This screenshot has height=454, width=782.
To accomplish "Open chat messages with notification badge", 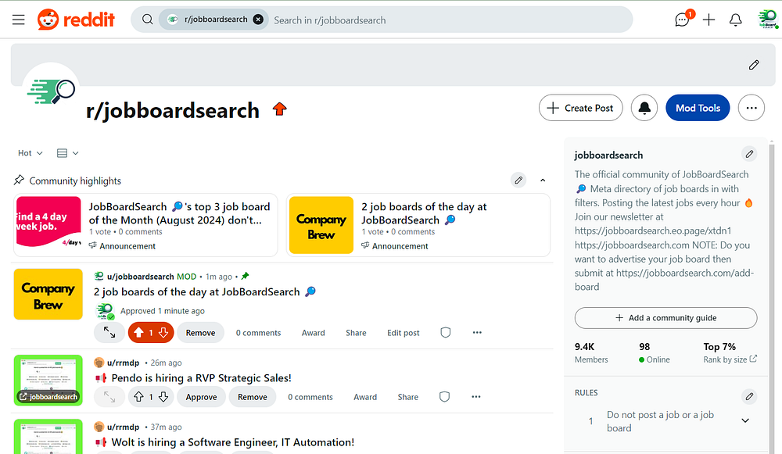I will (682, 19).
